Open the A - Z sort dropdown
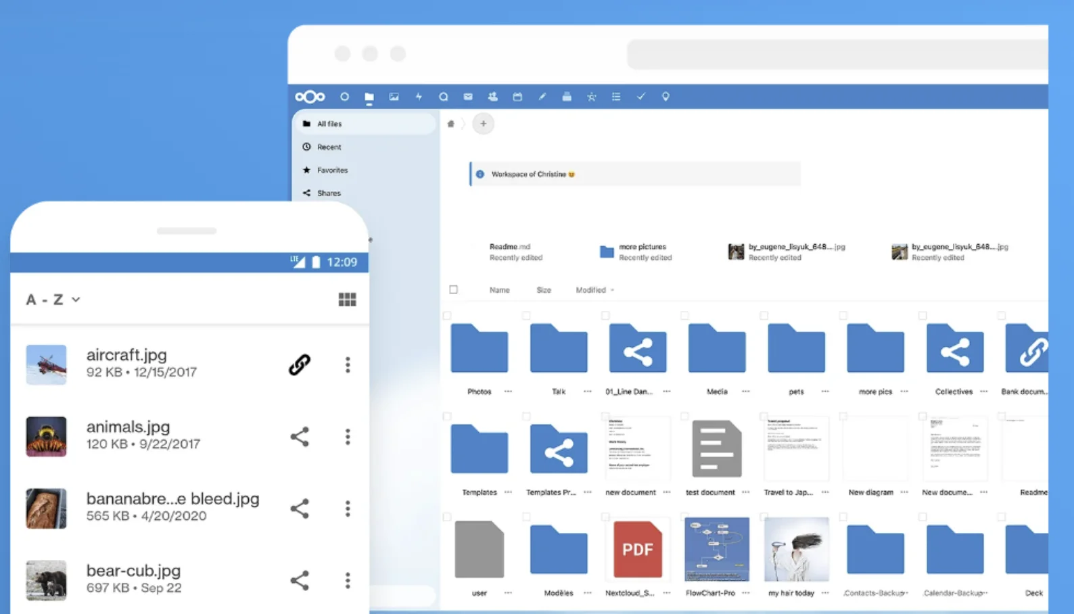Image resolution: width=1074 pixels, height=614 pixels. click(53, 300)
